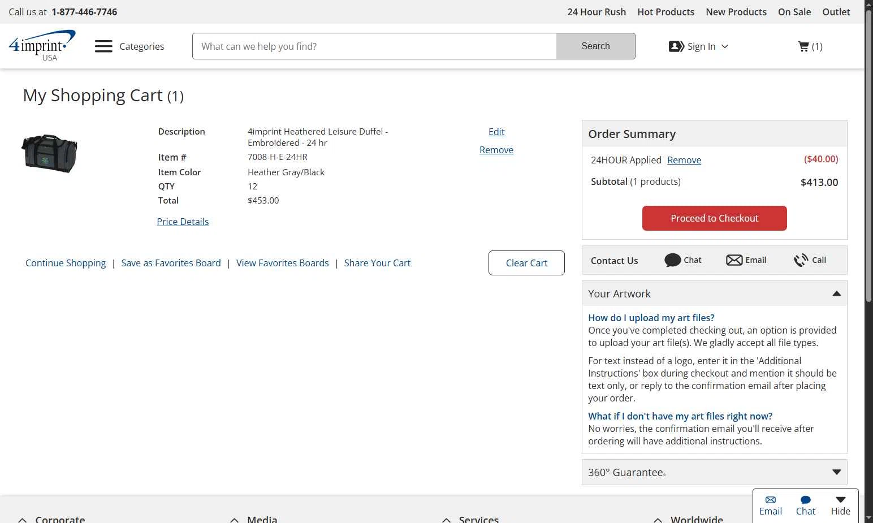Open the Categories hamburger menu

(103, 46)
